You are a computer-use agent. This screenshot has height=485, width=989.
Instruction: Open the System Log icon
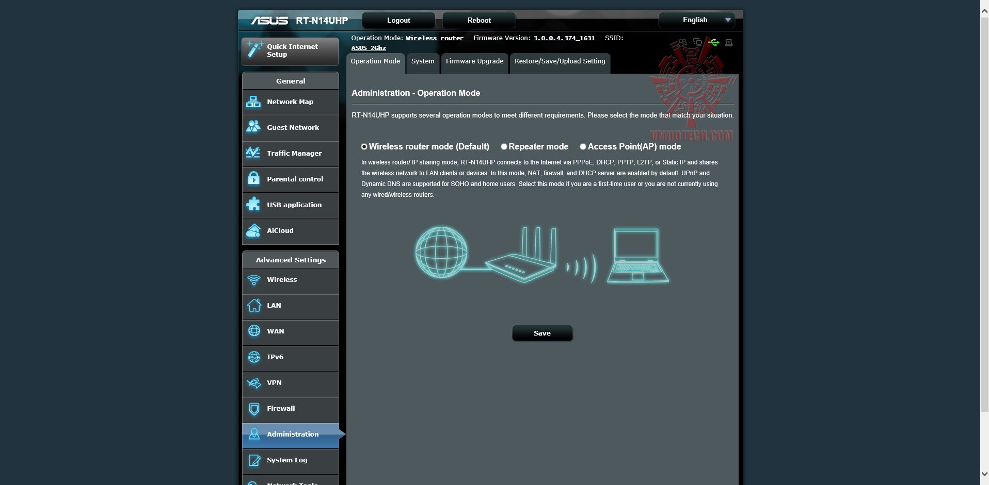coord(254,460)
